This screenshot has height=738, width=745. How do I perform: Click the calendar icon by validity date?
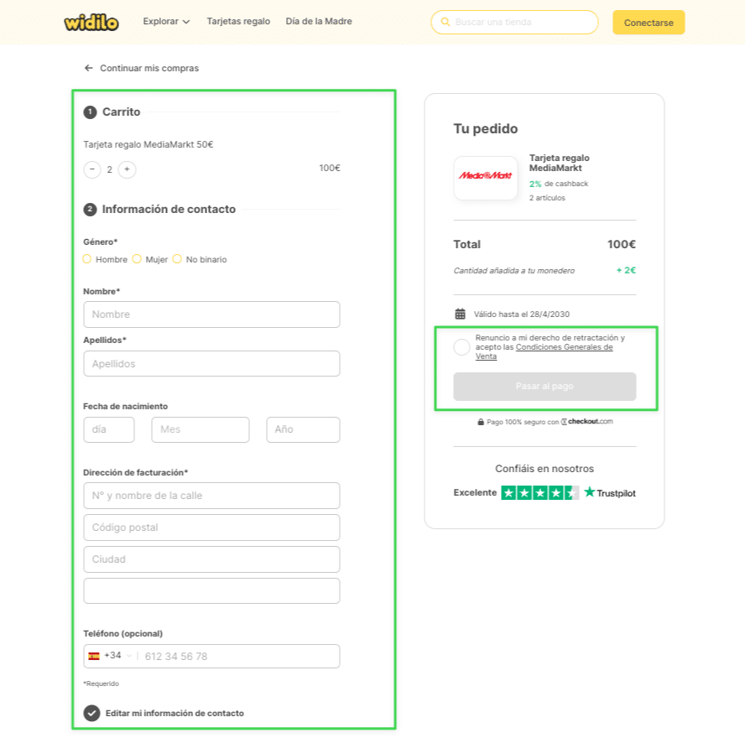coord(460,314)
